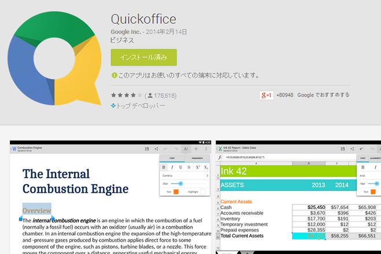Click the save icon in Ink 42 Report toolbar
The height and width of the screenshot is (254, 381).
pyautogui.click(x=343, y=149)
